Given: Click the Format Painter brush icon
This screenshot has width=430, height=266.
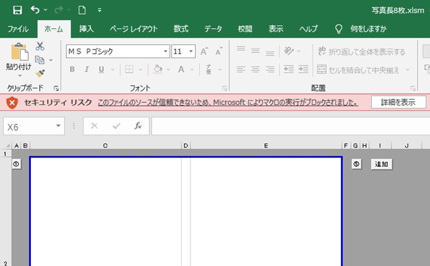Looking at the screenshot, I should pyautogui.click(x=40, y=73).
